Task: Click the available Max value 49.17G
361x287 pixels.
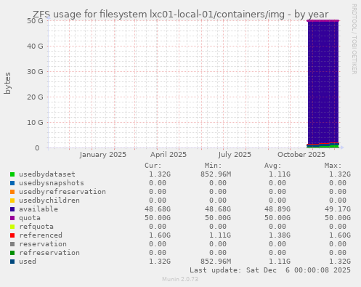Action: click(338, 209)
